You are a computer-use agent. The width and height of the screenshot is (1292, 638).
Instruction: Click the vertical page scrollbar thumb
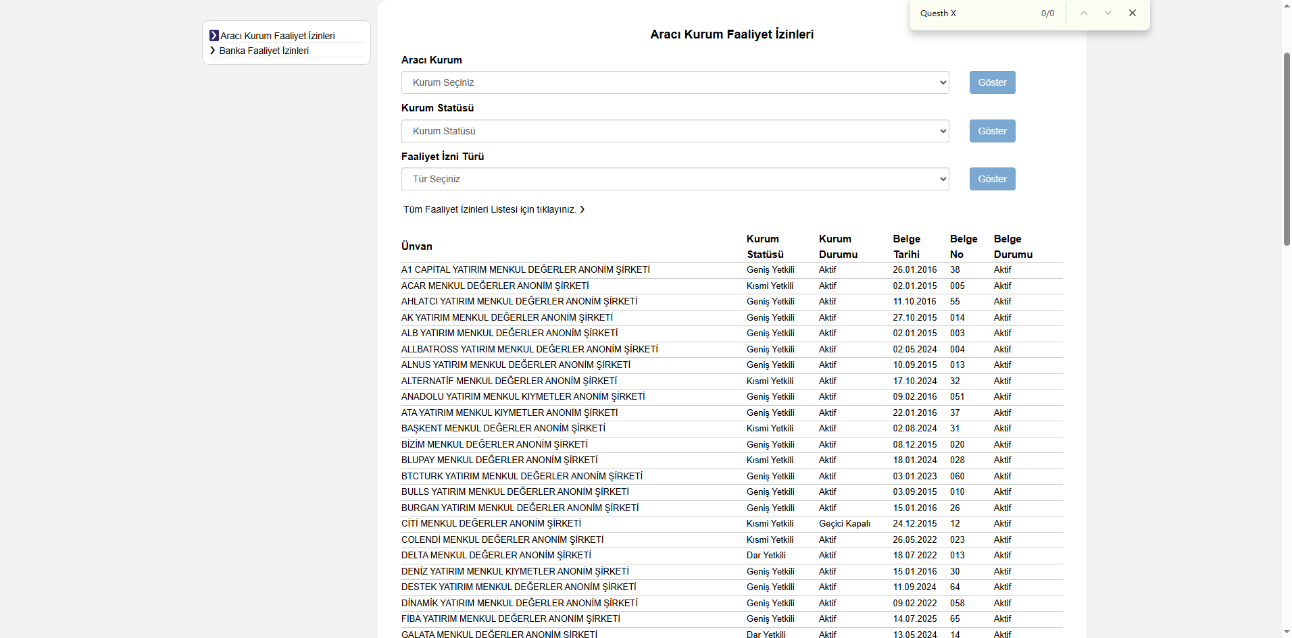[x=1287, y=149]
